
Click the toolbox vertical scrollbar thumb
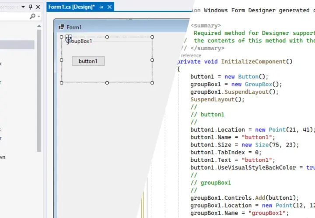pos(39,91)
